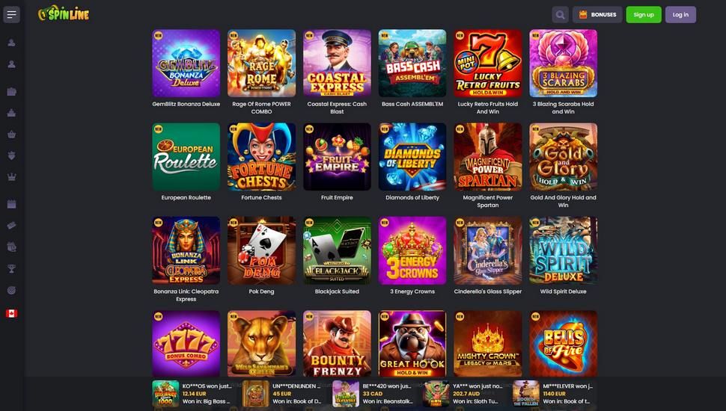The image size is (726, 411).
Task: Select the Canadian flag language icon
Action: (x=11, y=313)
